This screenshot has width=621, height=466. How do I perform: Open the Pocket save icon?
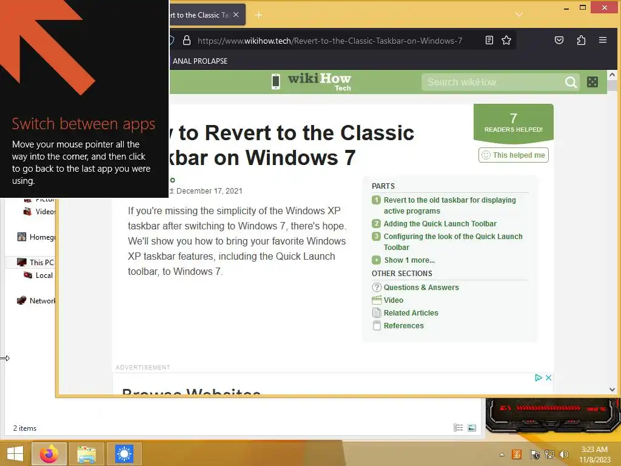pos(559,40)
